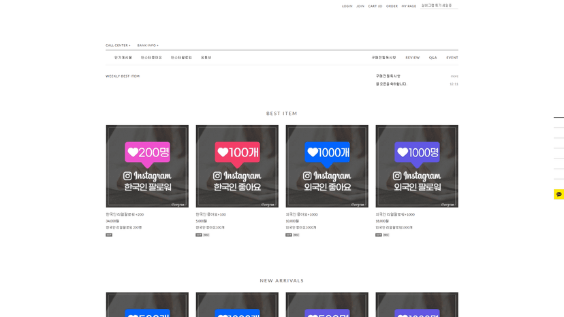Click the HOT badge under 외국인 좋아요+1000
564x317 pixels.
click(289, 235)
